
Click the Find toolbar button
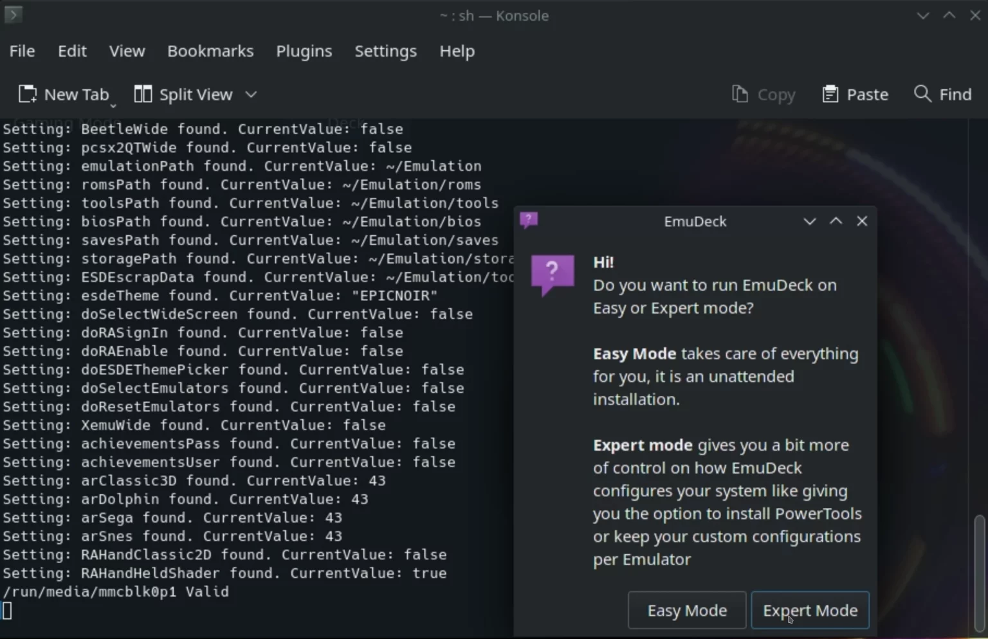943,94
